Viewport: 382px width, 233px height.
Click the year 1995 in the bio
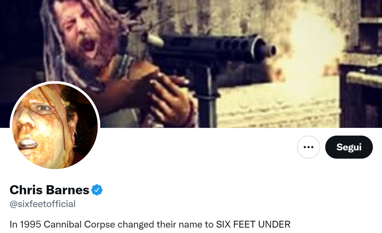31,224
